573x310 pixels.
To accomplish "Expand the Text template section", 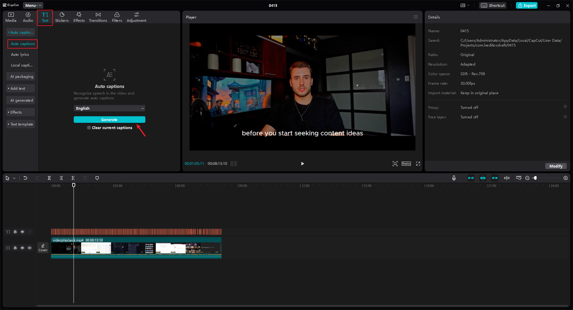I will (x=21, y=124).
